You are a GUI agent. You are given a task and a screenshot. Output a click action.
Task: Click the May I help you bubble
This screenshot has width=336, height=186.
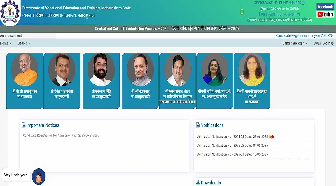pos(16,175)
